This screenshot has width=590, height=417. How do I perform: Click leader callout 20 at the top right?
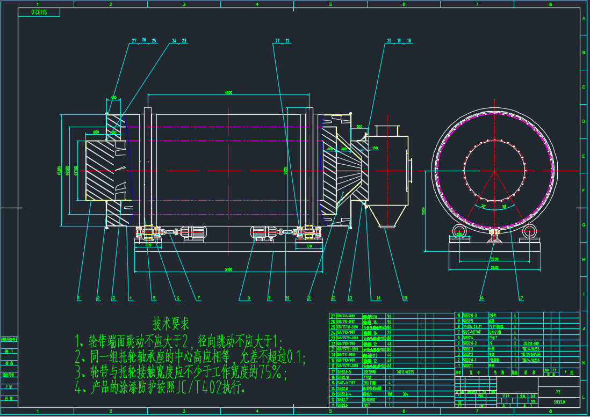pyautogui.click(x=389, y=41)
